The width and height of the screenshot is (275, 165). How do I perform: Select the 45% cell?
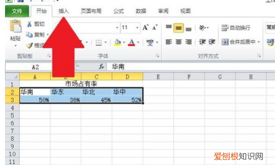(96, 100)
